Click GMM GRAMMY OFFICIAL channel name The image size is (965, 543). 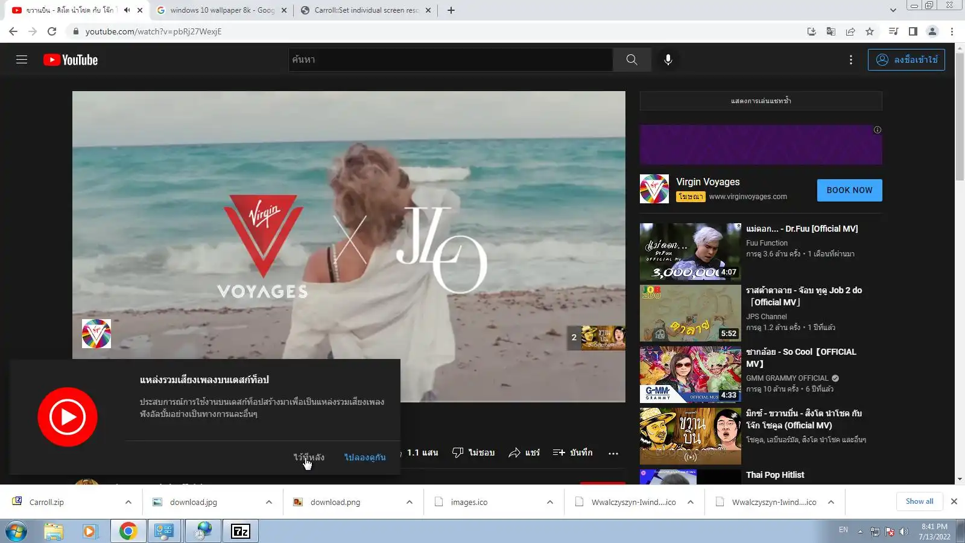(787, 378)
